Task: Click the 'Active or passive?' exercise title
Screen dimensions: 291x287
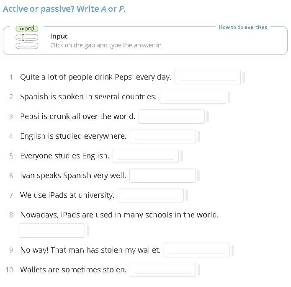Action: pos(39,9)
